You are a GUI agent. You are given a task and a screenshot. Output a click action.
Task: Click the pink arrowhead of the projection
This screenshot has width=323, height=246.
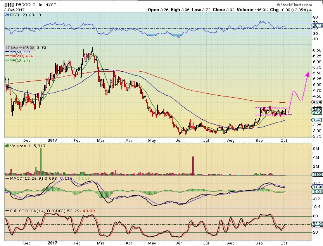308,74
